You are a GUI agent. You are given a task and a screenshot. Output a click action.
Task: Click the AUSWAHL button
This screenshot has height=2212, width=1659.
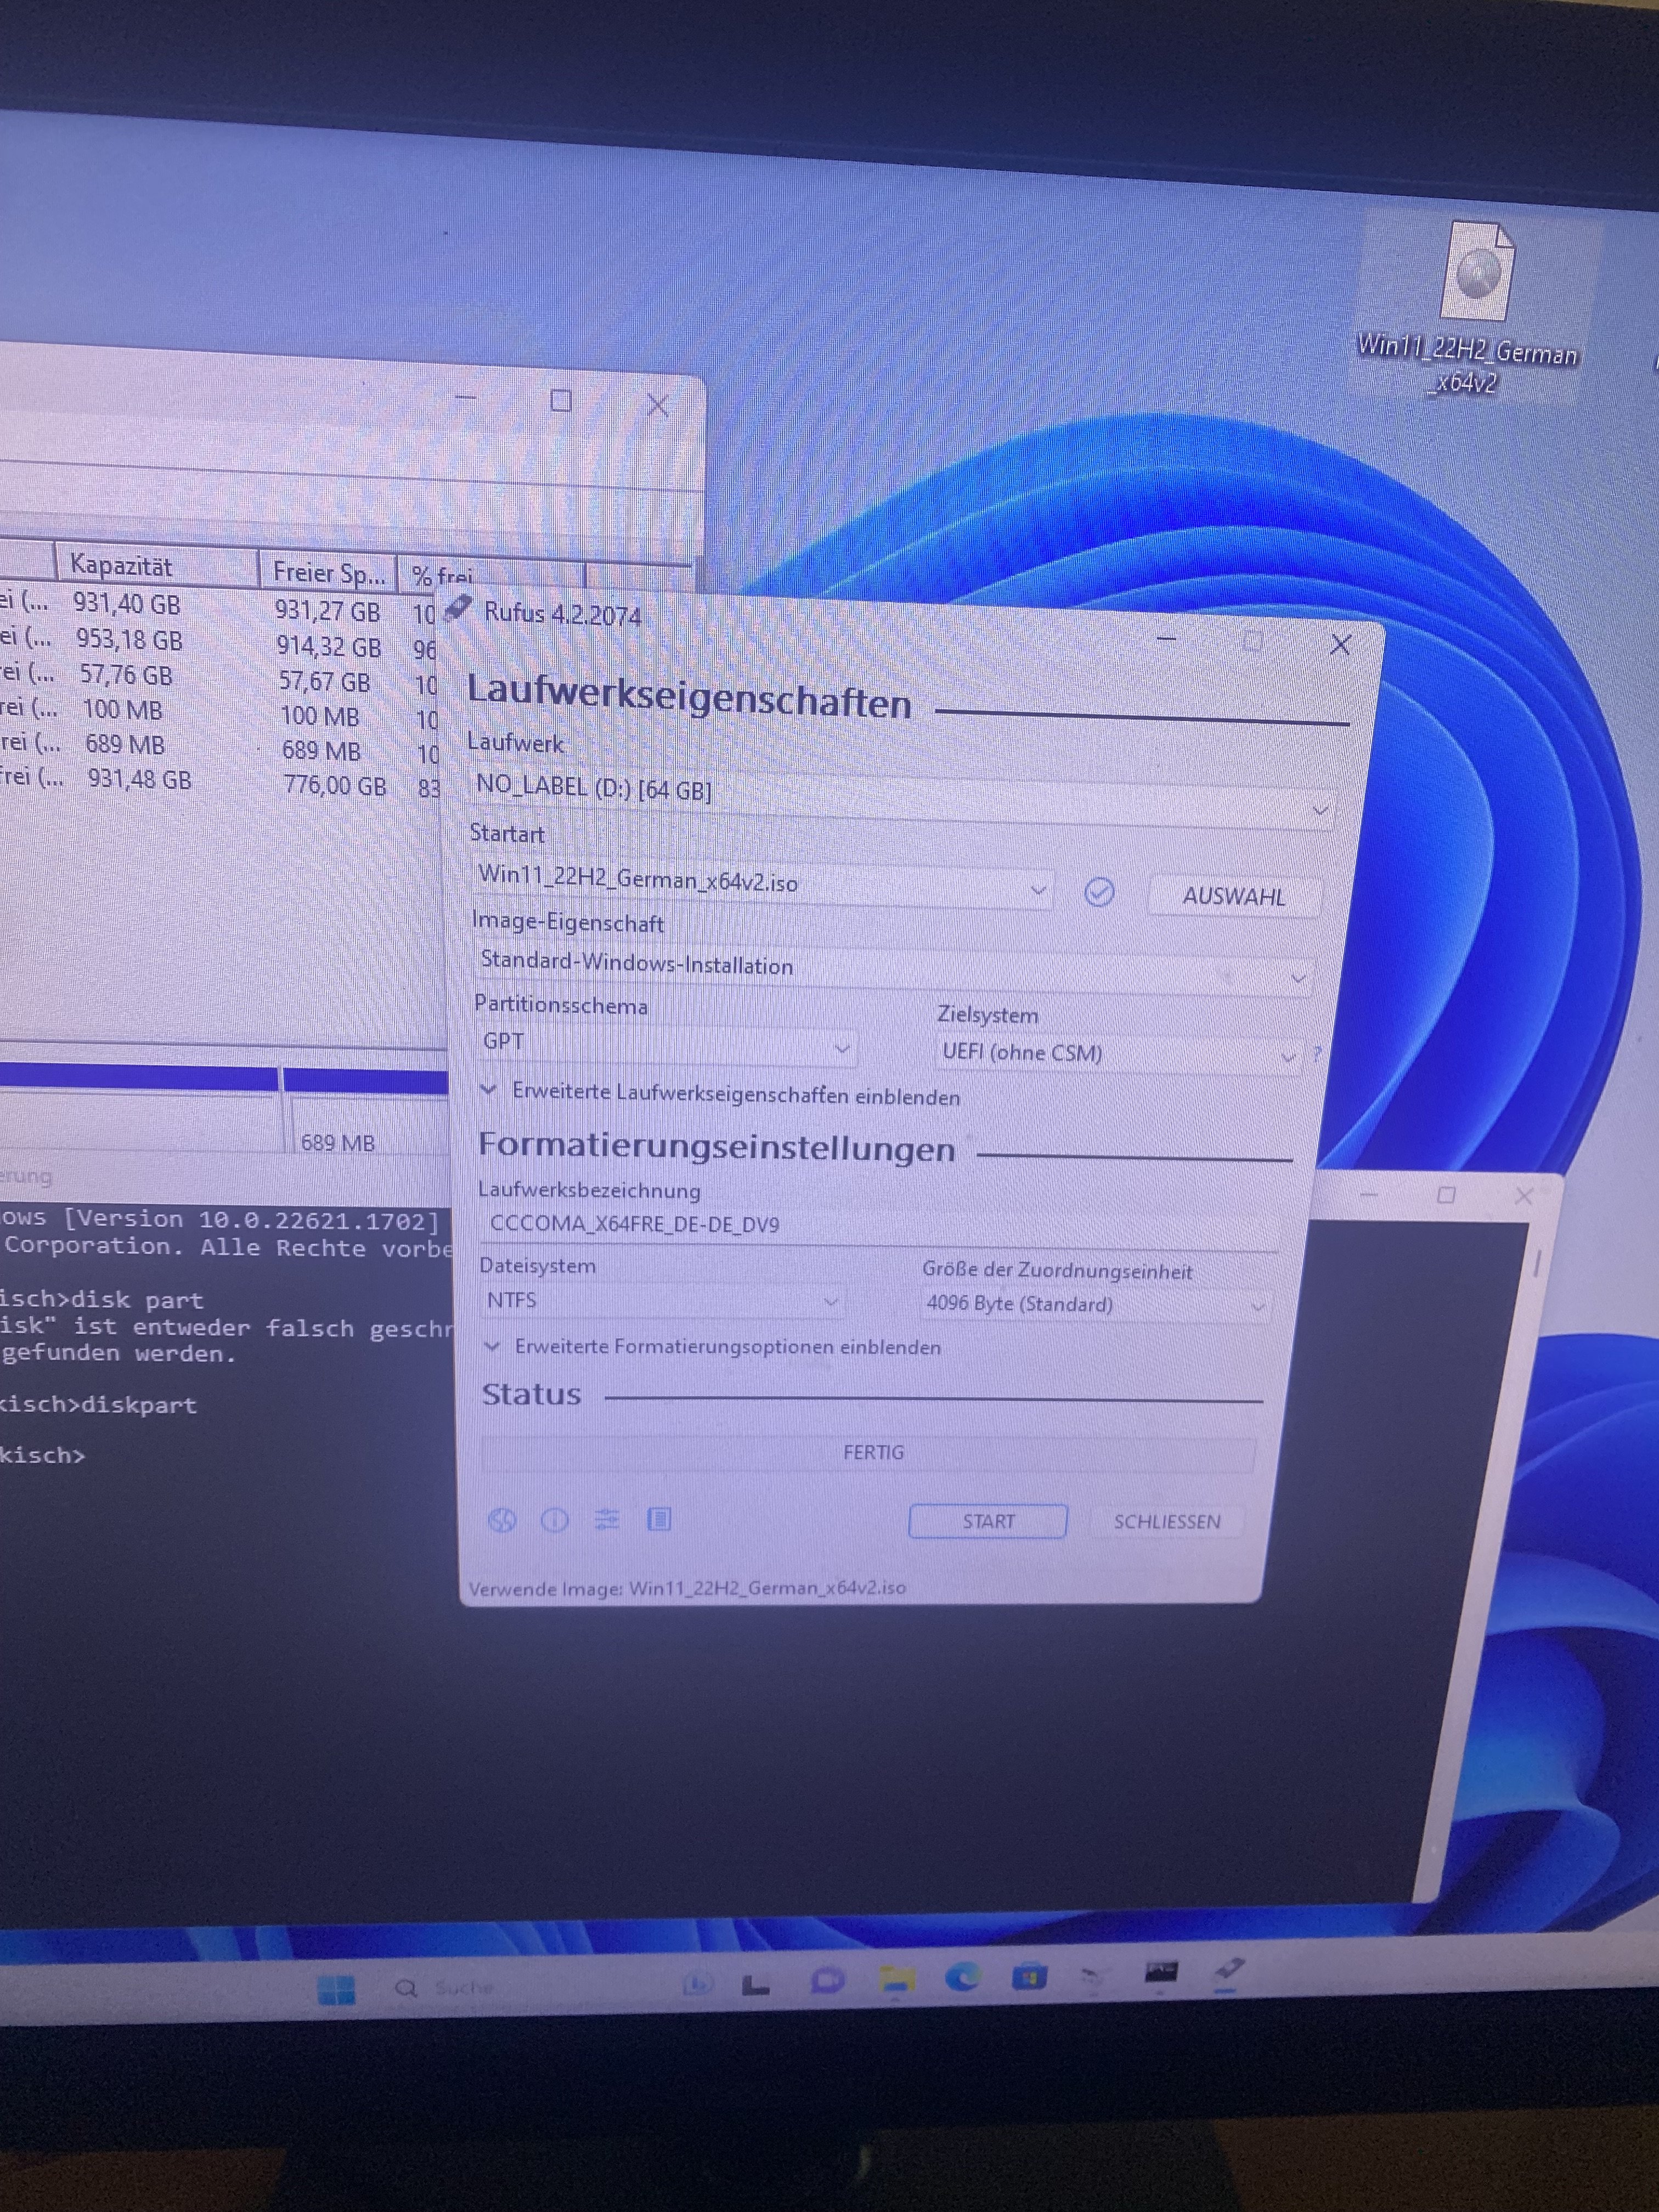click(x=1234, y=896)
